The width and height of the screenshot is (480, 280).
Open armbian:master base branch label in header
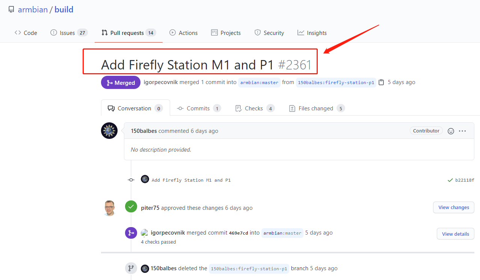point(259,83)
